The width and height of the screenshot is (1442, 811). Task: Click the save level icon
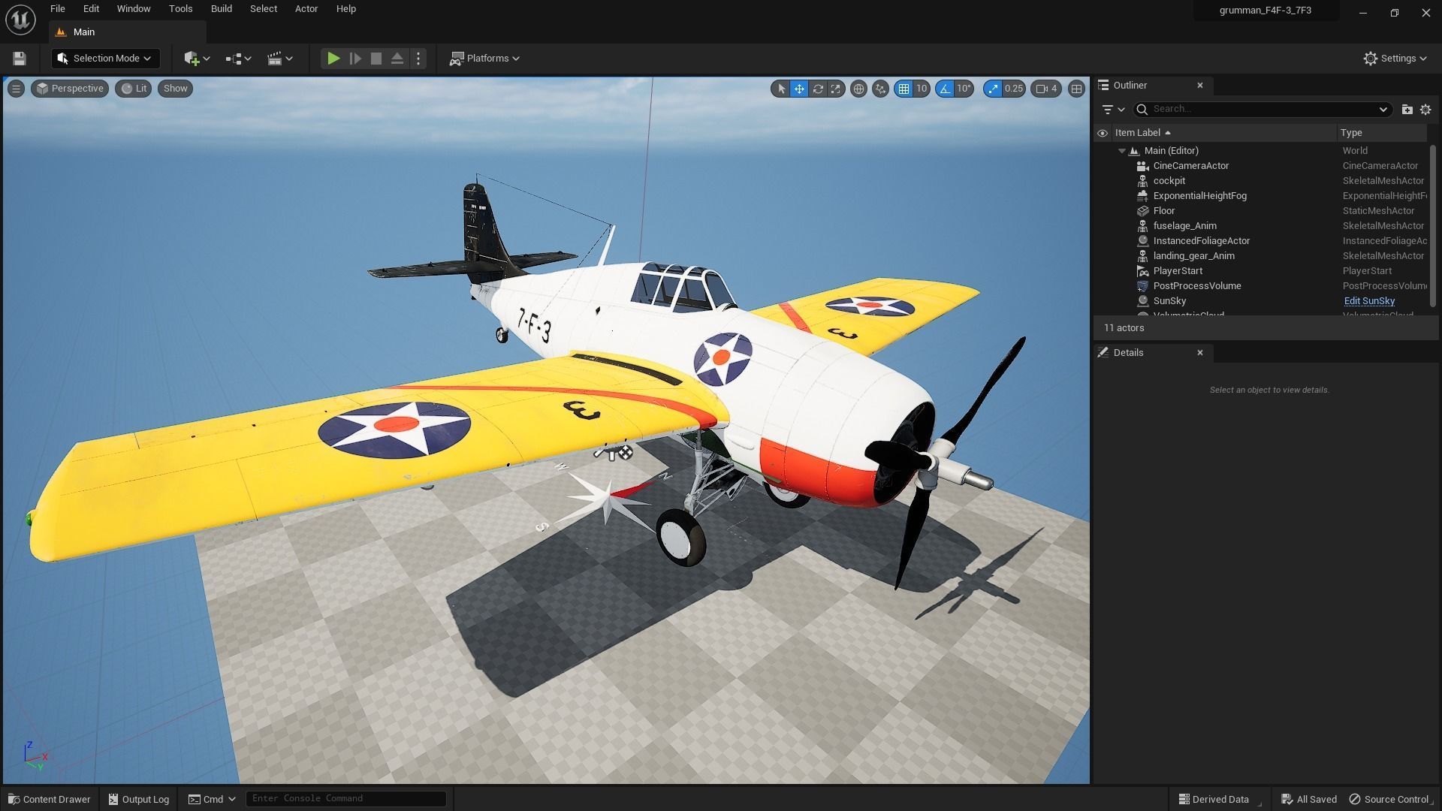tap(20, 59)
